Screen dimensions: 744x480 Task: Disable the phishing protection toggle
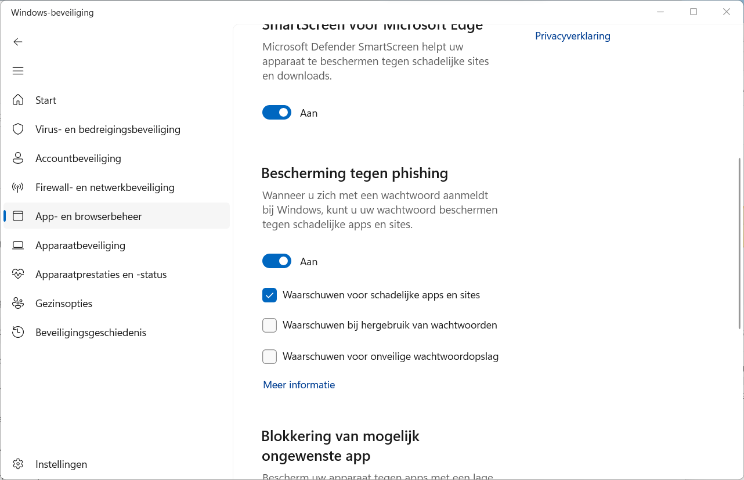click(277, 261)
